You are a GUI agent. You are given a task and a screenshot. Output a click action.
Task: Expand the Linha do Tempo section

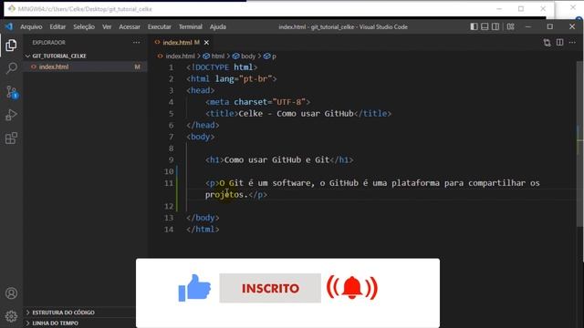pyautogui.click(x=80, y=323)
